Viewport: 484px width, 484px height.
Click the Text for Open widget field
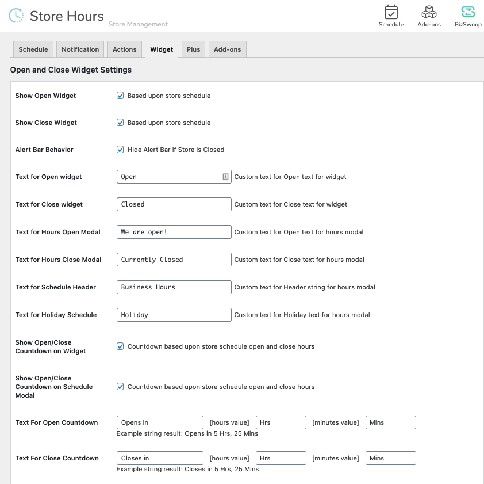pyautogui.click(x=174, y=177)
